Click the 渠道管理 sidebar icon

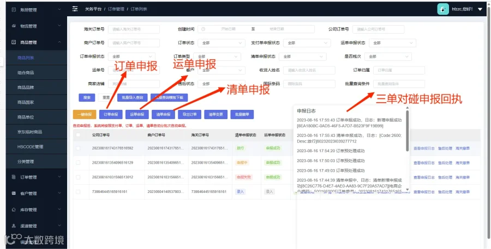point(14,226)
